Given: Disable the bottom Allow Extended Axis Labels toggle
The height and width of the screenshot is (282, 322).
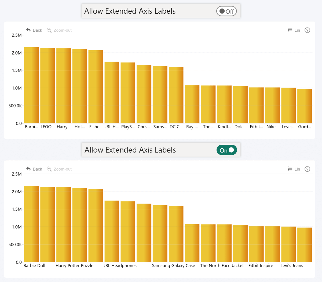Looking at the screenshot, I should tap(227, 150).
